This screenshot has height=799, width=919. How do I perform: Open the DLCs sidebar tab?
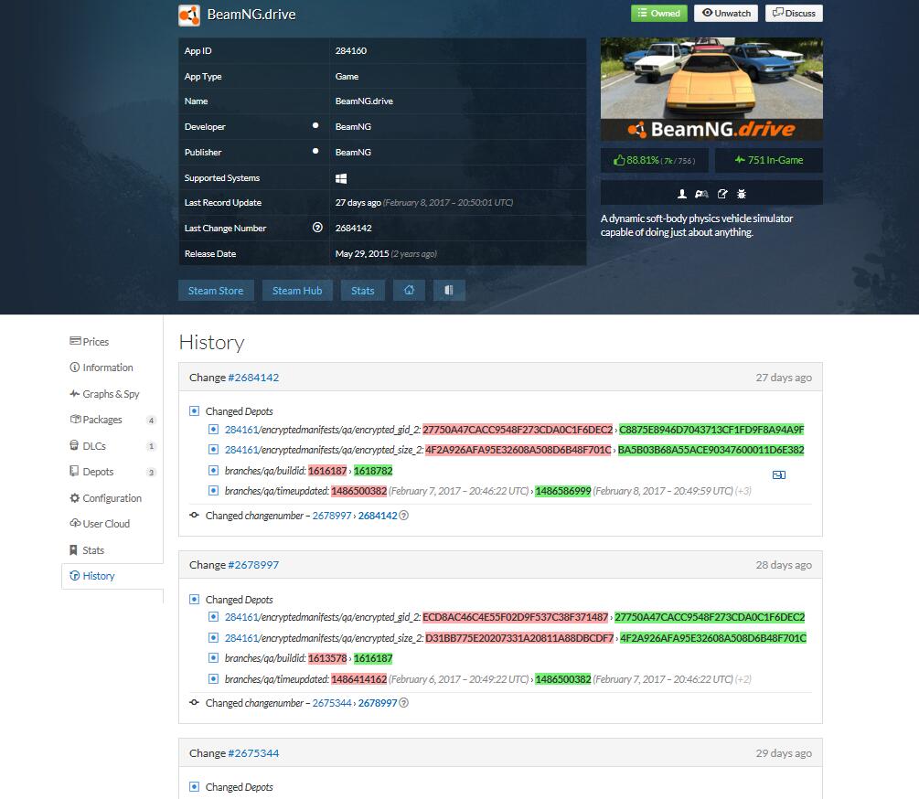[112, 446]
